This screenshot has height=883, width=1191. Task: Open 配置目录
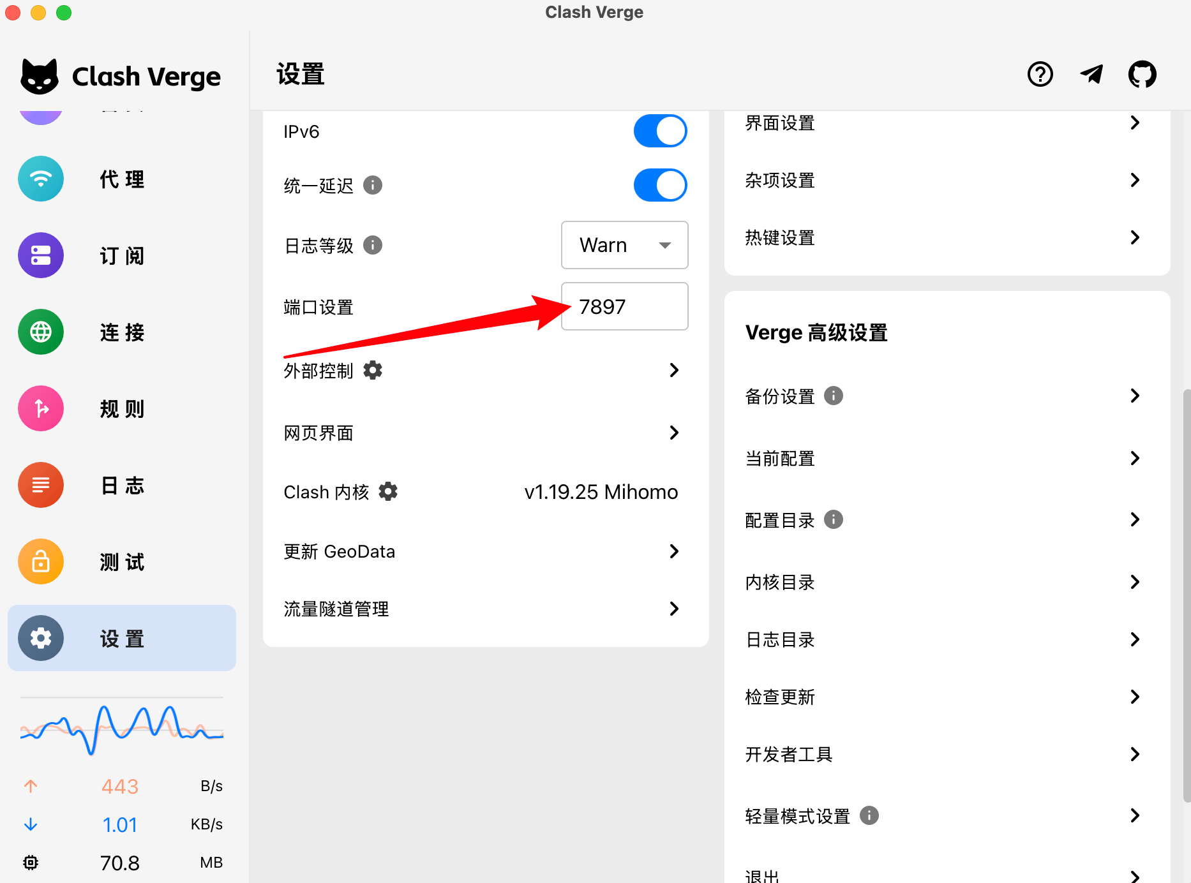pyautogui.click(x=947, y=519)
